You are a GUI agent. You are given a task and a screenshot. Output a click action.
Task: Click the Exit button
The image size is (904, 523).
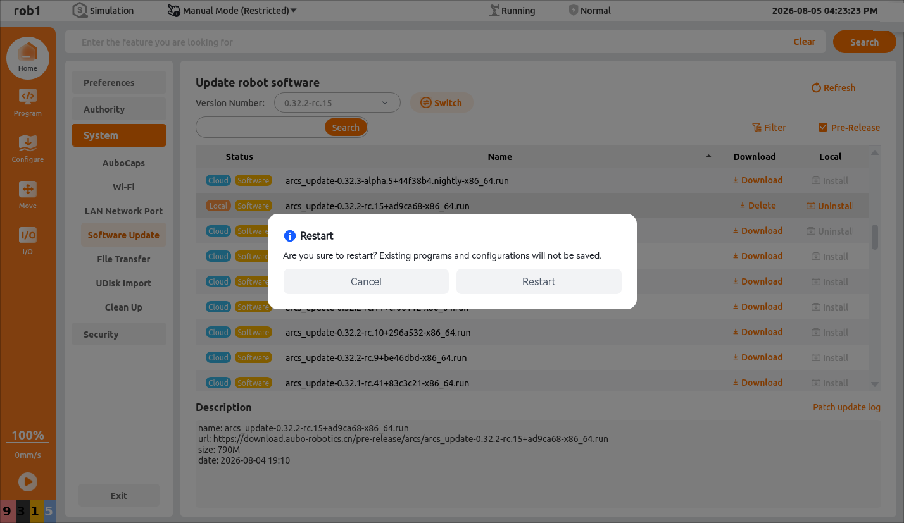tap(119, 496)
